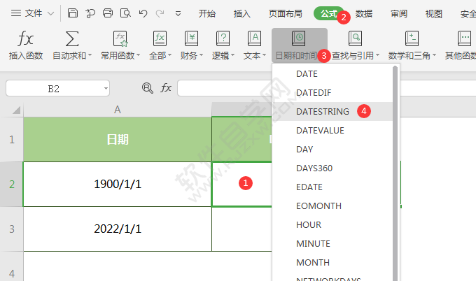This screenshot has width=476, height=281.
Task: Click the save icon in quick toolbar
Action: 73,13
